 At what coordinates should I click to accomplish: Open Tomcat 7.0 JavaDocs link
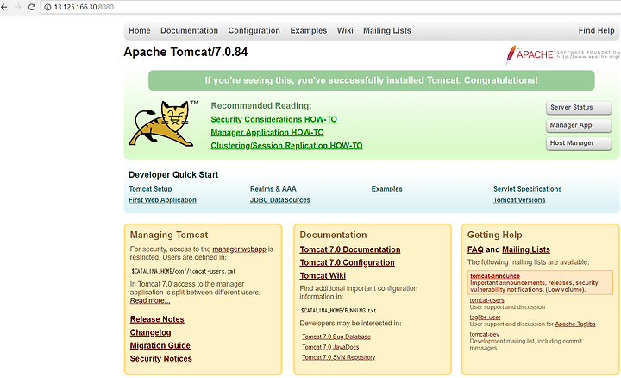330,347
